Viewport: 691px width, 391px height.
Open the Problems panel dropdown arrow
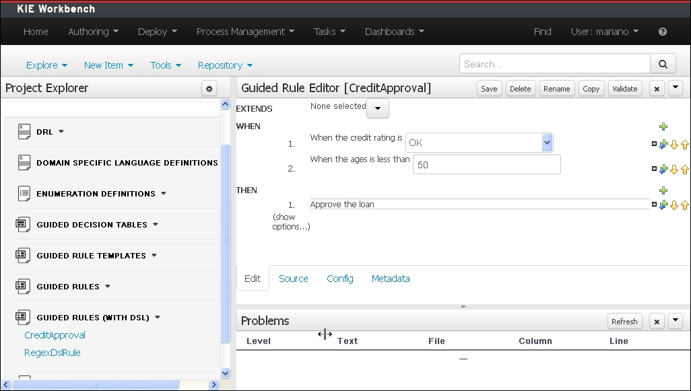(675, 321)
